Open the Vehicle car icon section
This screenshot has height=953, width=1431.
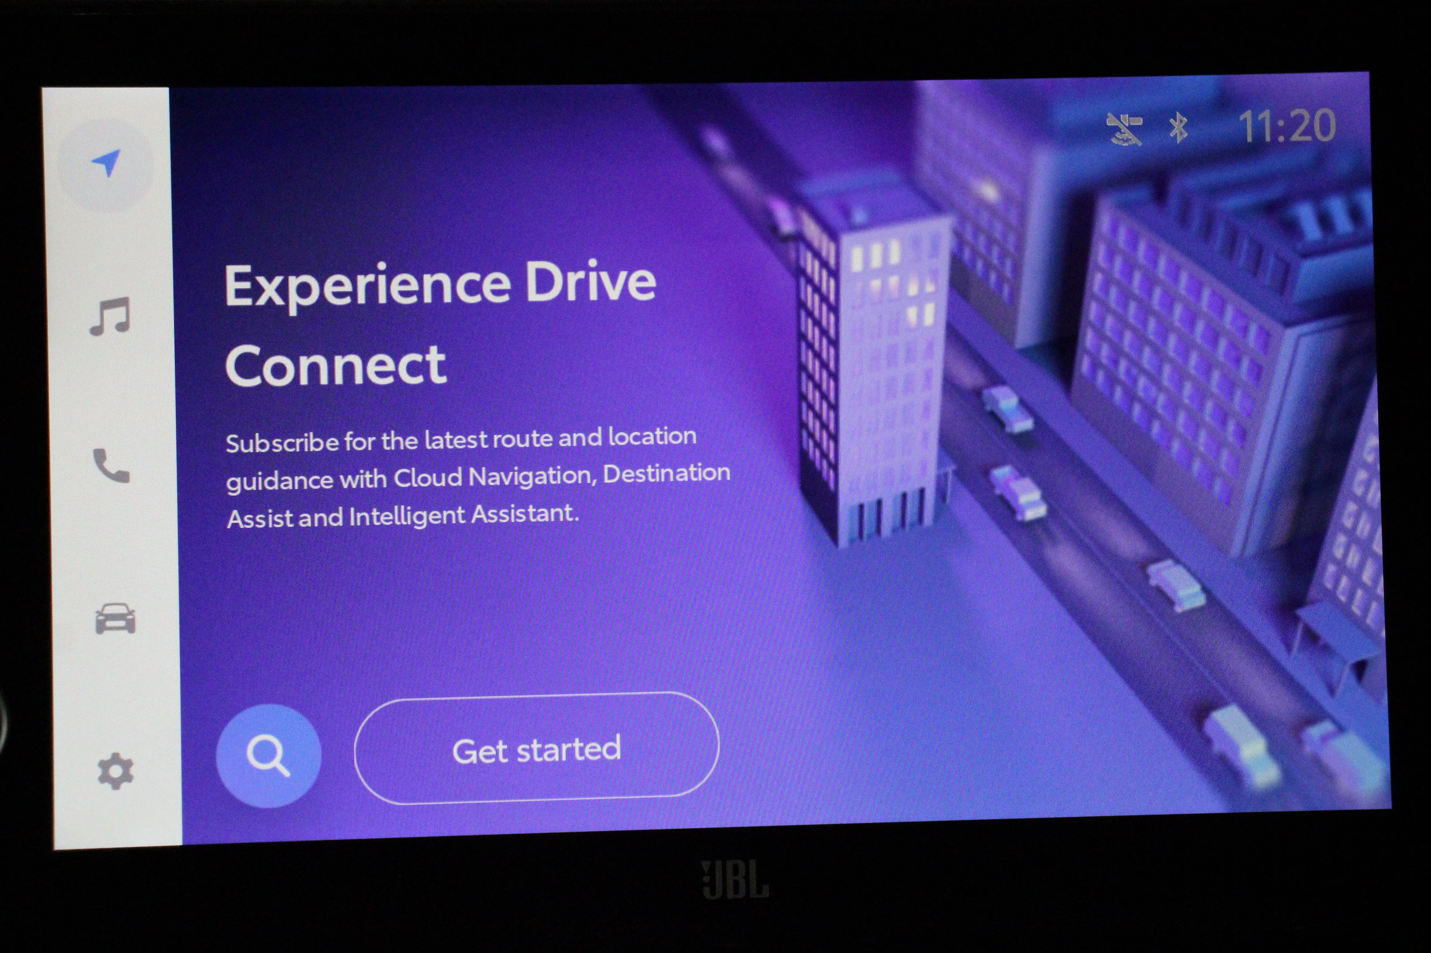pos(116,619)
